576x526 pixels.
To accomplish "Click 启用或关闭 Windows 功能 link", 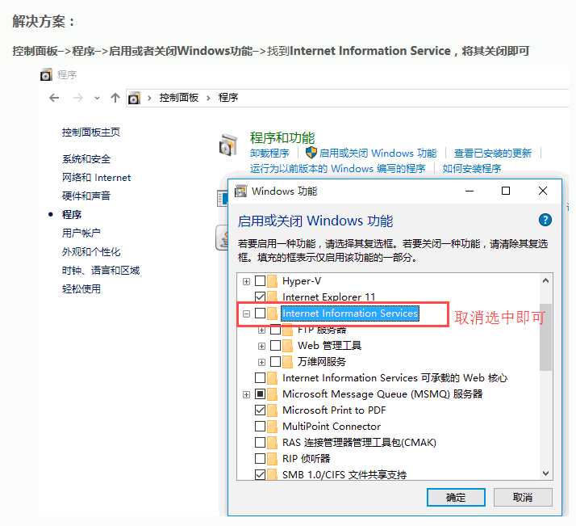I will [378, 153].
